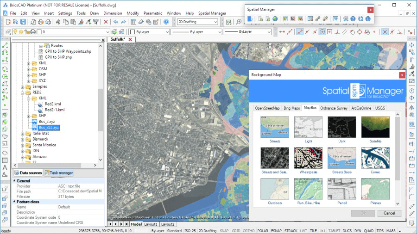Select the Bus_2.xyz tree item
This screenshot has height=234, width=417.
pyautogui.click(x=46, y=122)
